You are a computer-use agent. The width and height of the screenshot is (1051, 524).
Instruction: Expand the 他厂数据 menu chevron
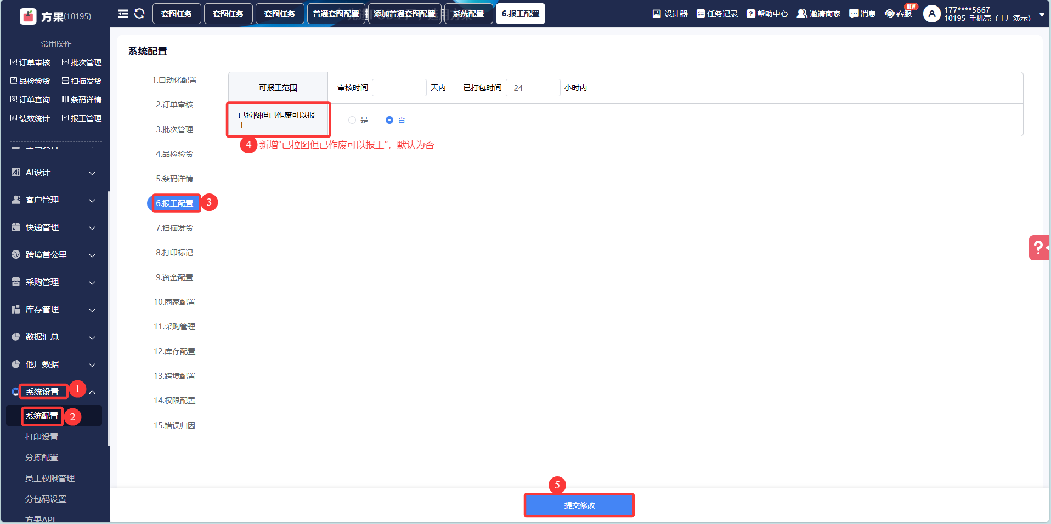click(92, 365)
